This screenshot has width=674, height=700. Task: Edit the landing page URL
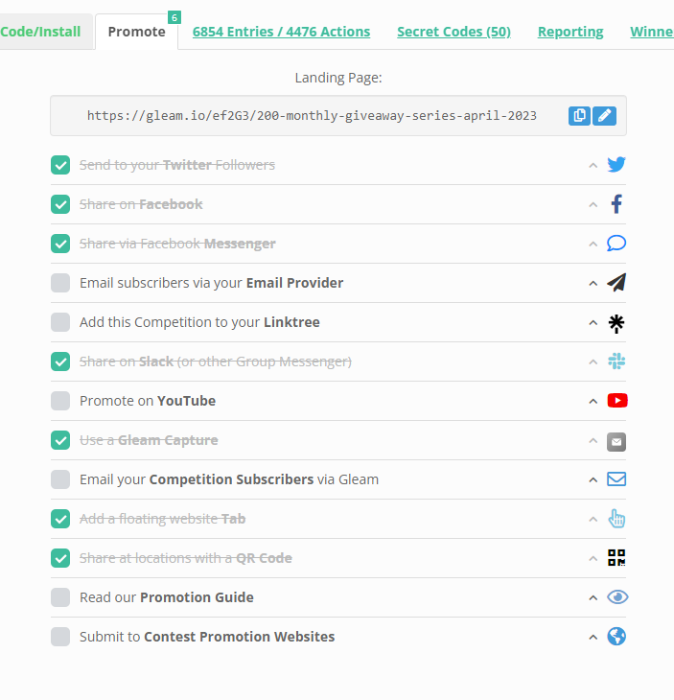[x=604, y=116]
